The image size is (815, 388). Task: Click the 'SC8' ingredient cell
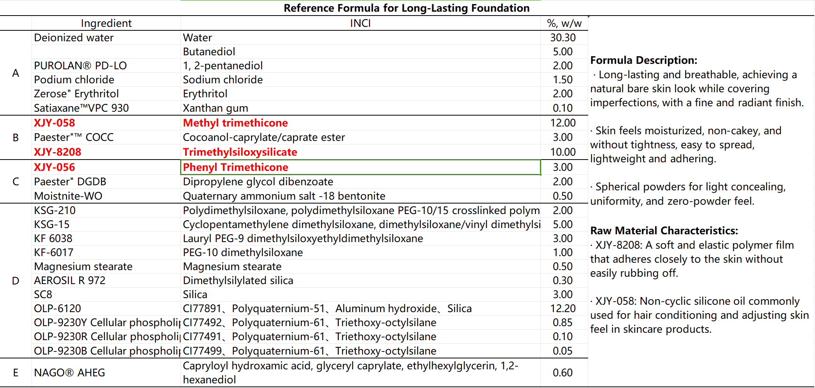106,295
